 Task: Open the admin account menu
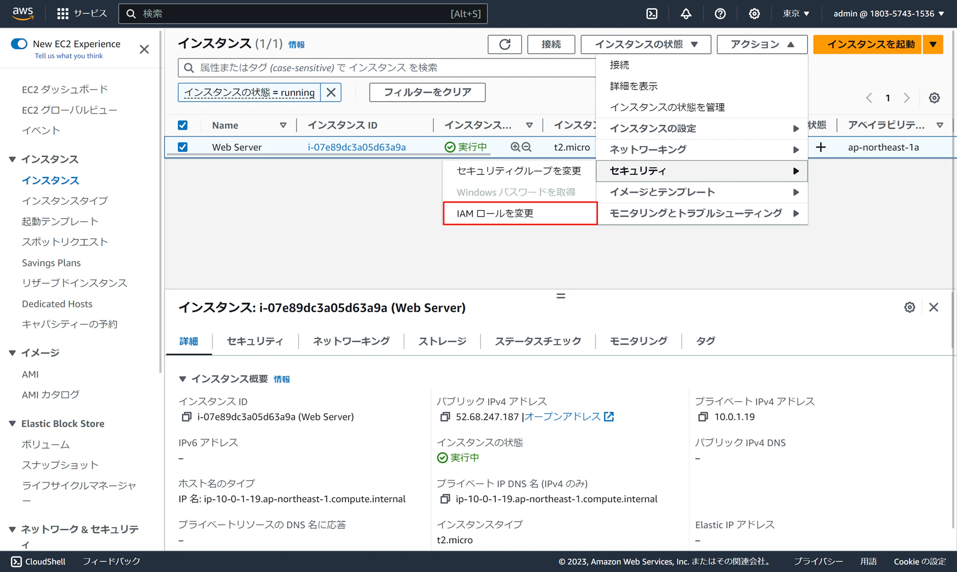pyautogui.click(x=888, y=14)
